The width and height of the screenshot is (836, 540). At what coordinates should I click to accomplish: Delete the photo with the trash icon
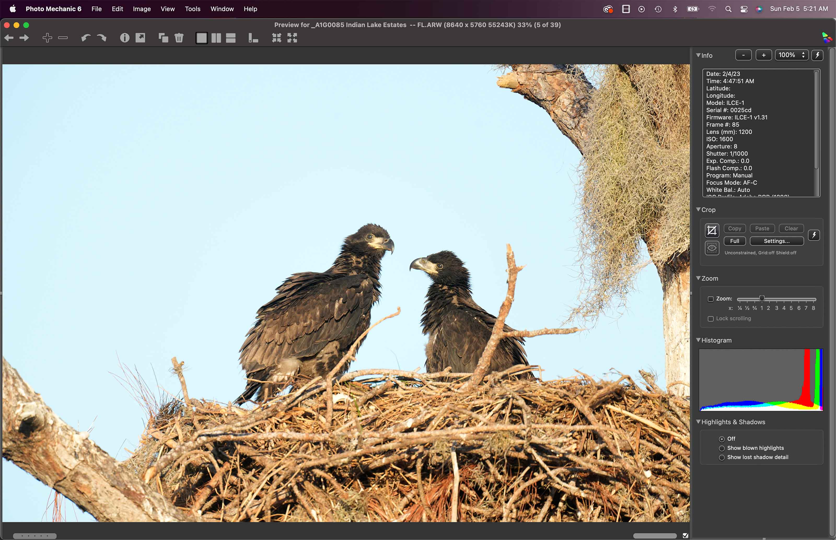pyautogui.click(x=179, y=38)
